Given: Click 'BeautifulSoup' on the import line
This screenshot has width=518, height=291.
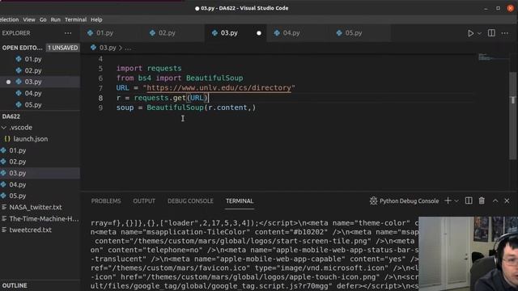Looking at the screenshot, I should pyautogui.click(x=214, y=78).
